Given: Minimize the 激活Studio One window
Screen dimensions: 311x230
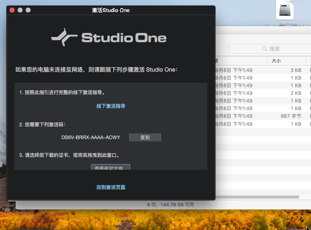Looking at the screenshot, I should point(20,10).
